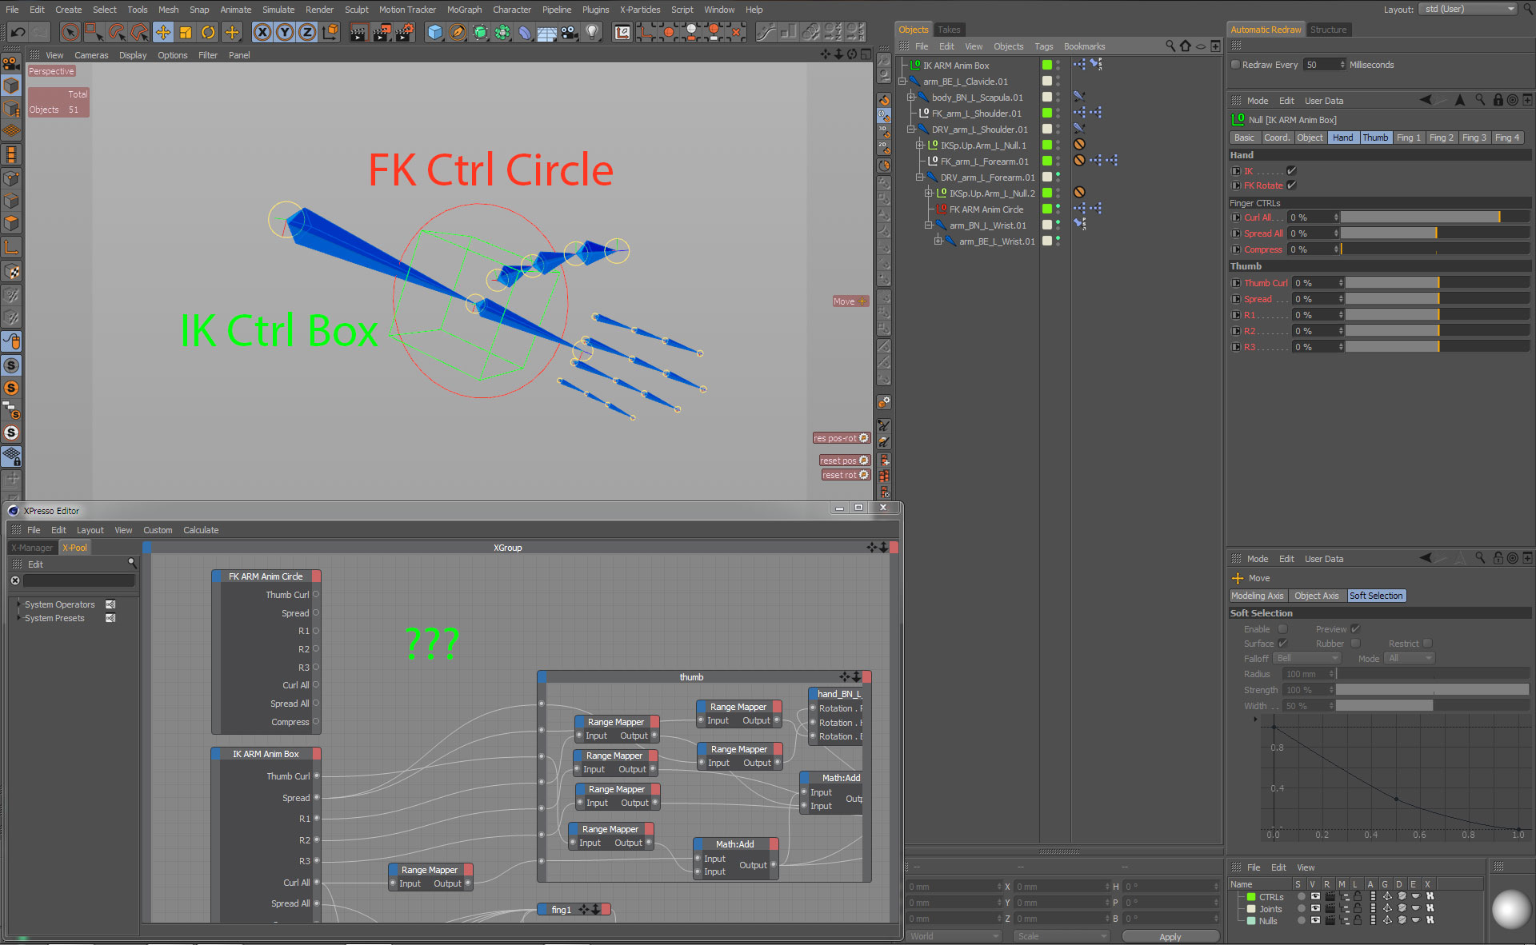Click the Camera object icon
Screen dimensions: 1536x945
click(x=570, y=32)
